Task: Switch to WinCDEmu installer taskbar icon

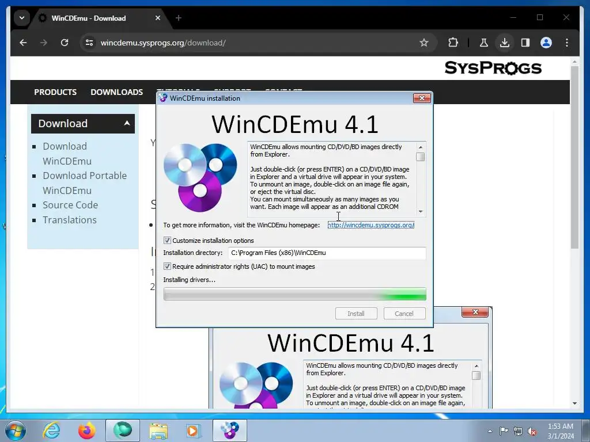Action: 230,430
